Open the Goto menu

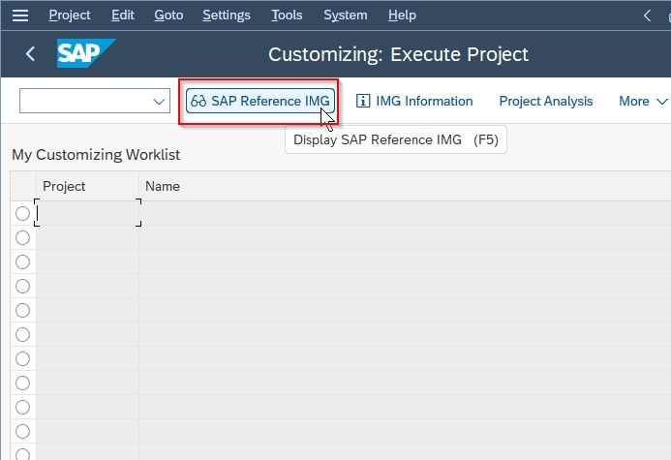click(168, 15)
